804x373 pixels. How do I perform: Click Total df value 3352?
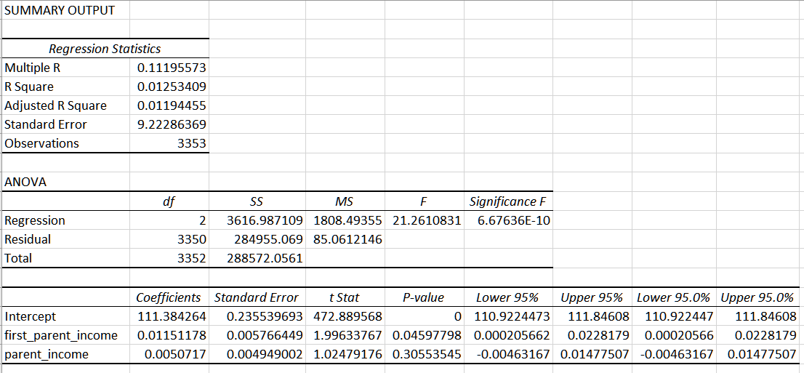(169, 258)
